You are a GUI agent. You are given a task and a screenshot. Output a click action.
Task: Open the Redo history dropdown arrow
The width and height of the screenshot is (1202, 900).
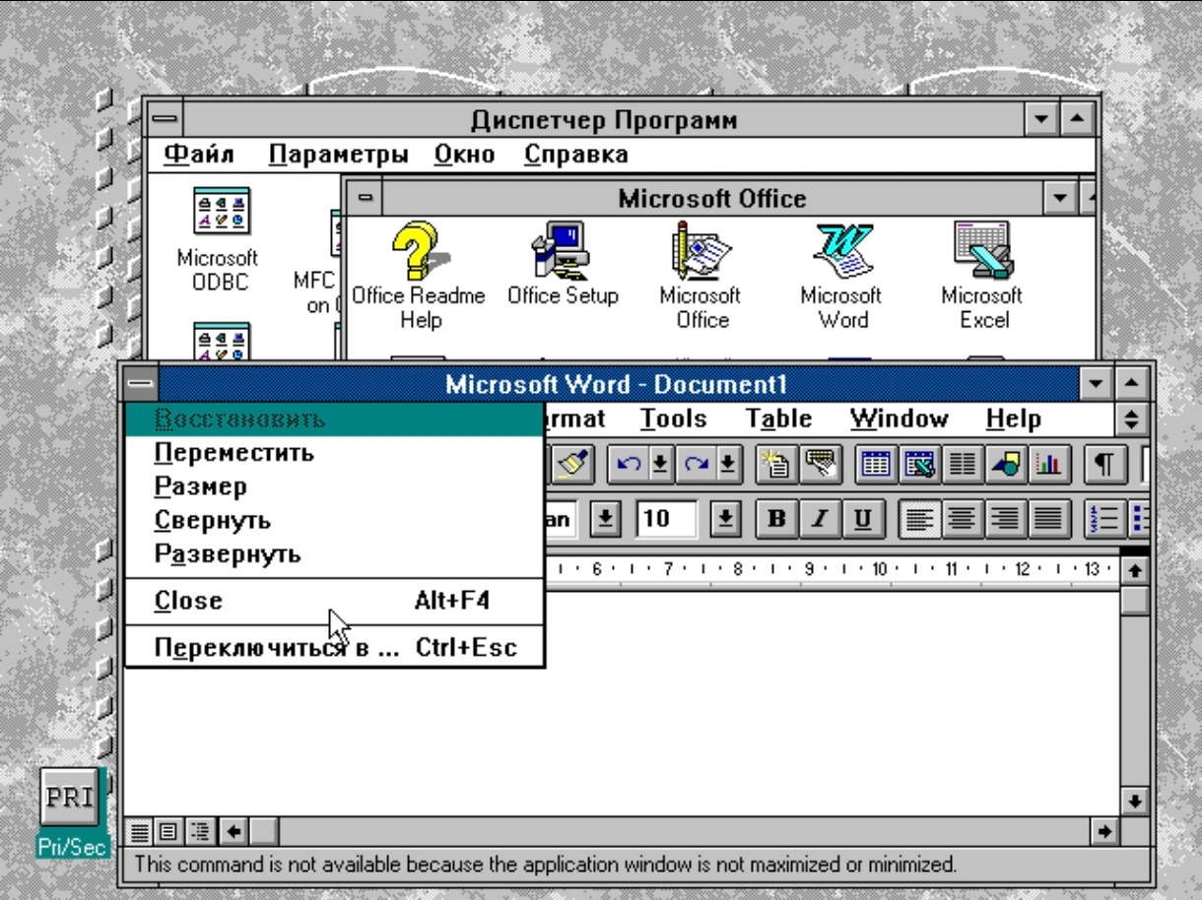(728, 464)
